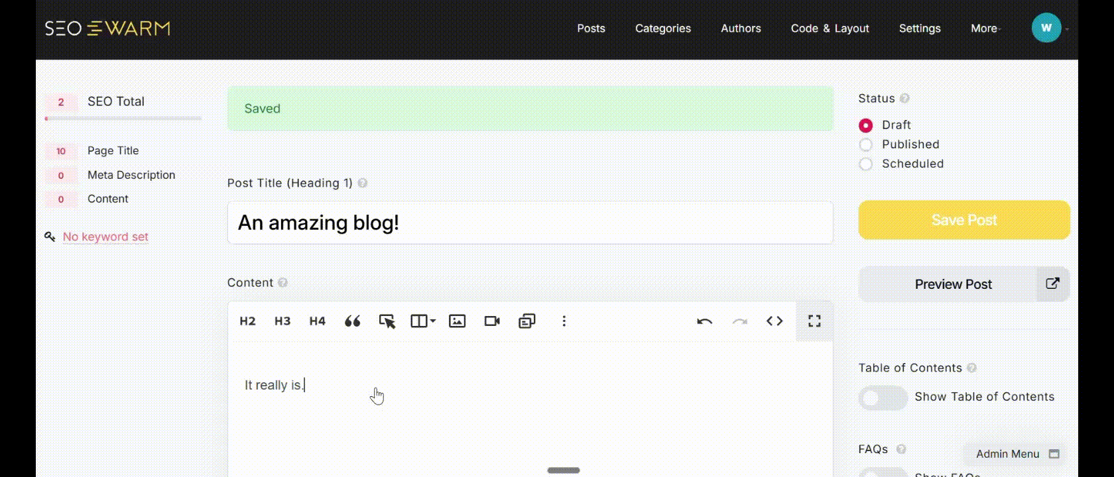This screenshot has height=477, width=1114.
Task: Edit the Post Title input field
Action: [530, 223]
